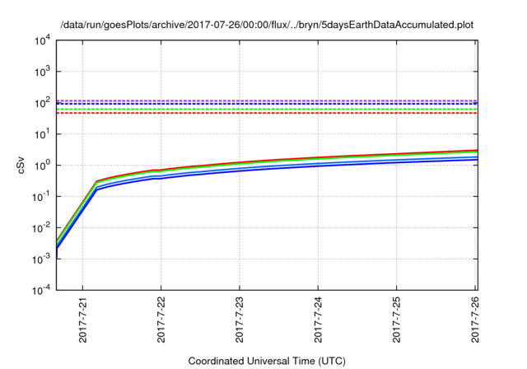527x369 pixels.
Task: Select the 10^2 y-axis label
Action: click(x=42, y=103)
